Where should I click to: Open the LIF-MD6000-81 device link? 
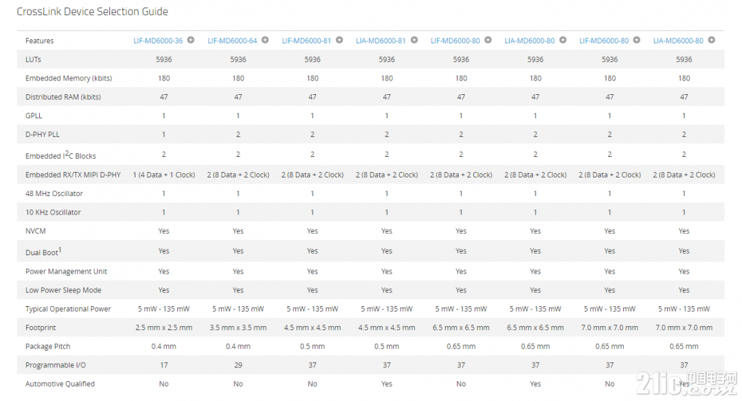(x=306, y=41)
